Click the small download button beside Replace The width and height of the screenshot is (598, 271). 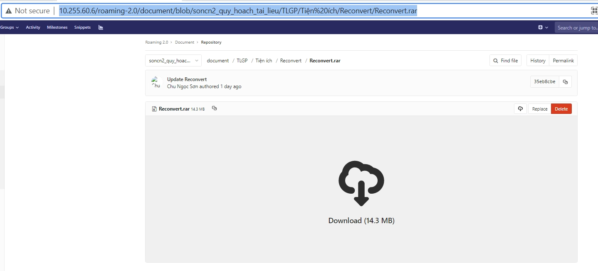(x=520, y=109)
